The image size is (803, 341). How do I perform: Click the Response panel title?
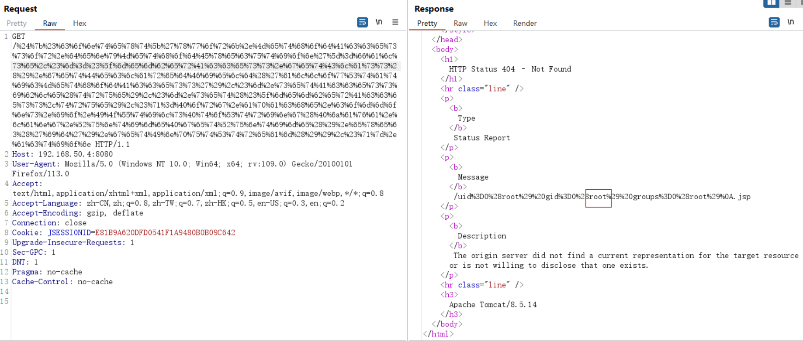[434, 9]
